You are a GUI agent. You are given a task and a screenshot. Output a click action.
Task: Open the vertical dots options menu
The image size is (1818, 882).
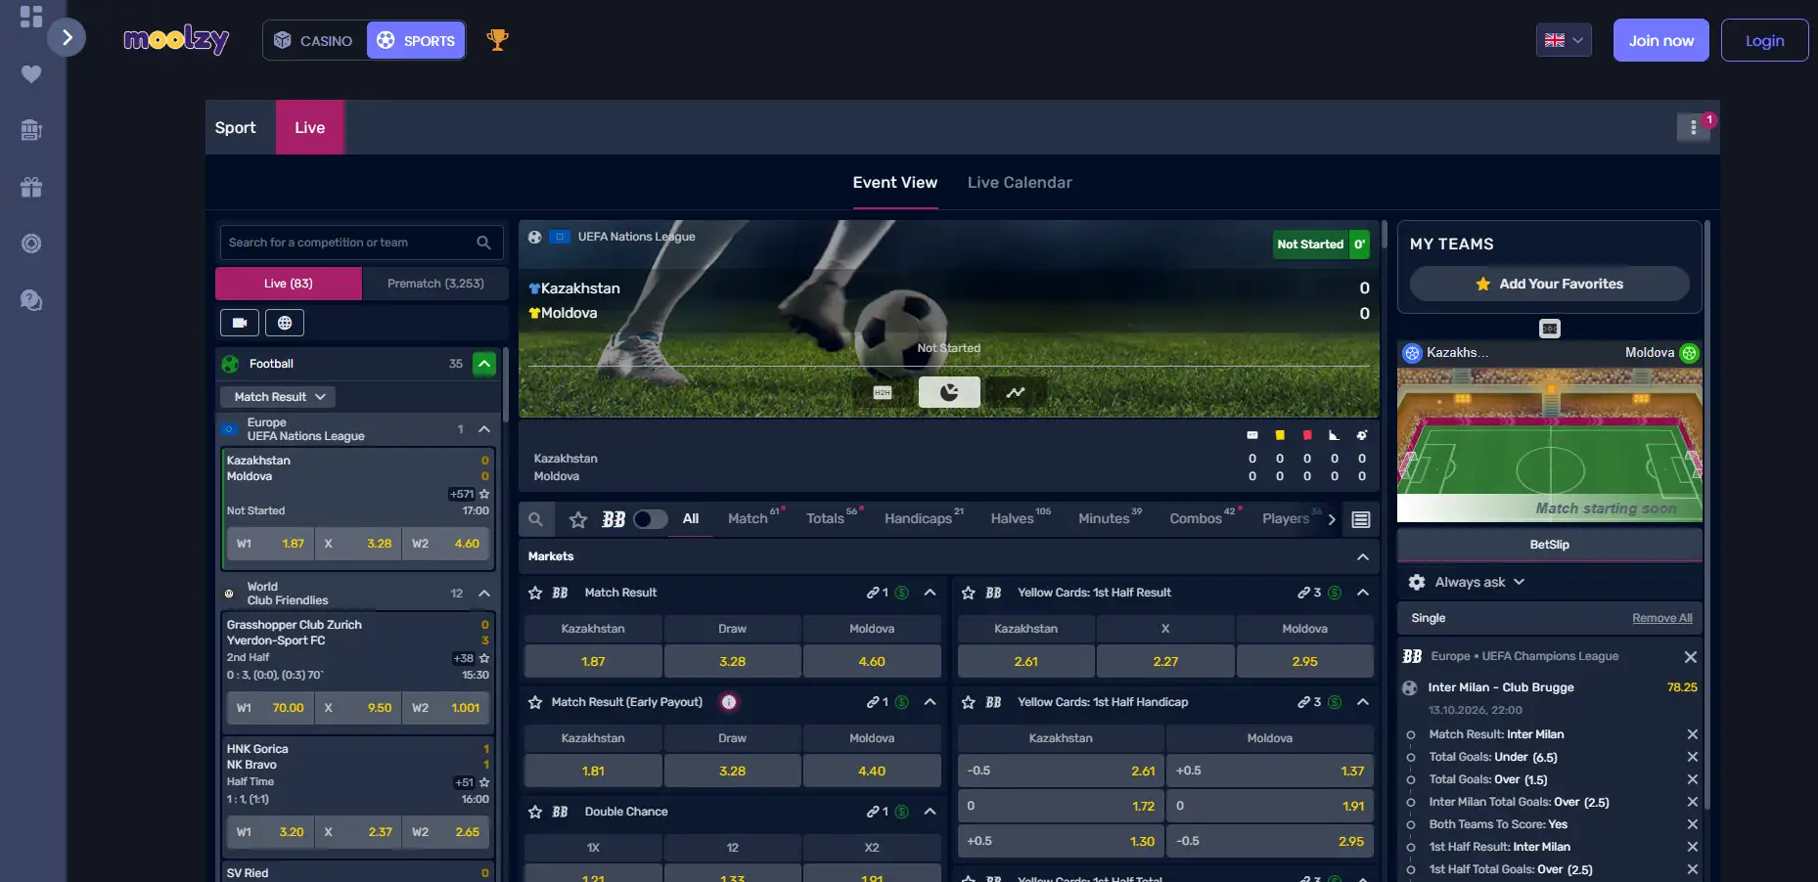point(1694,127)
